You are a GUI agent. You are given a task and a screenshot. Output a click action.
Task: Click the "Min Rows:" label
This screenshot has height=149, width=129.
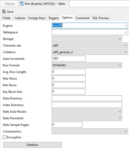(x=10, y=85)
